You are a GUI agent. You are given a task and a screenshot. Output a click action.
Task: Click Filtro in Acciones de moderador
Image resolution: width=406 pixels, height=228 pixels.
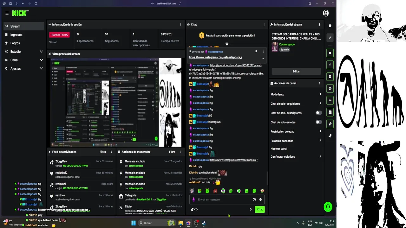(x=172, y=152)
